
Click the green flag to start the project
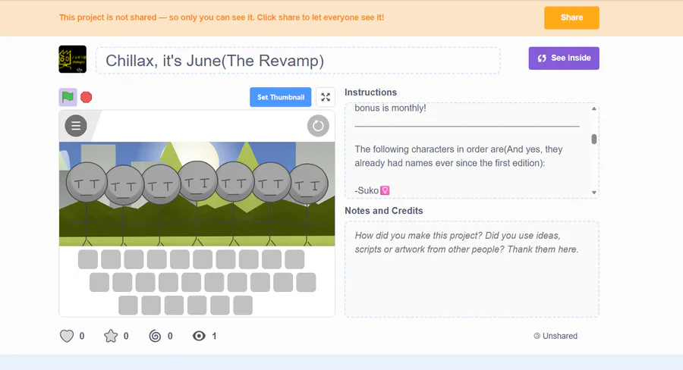[68, 97]
